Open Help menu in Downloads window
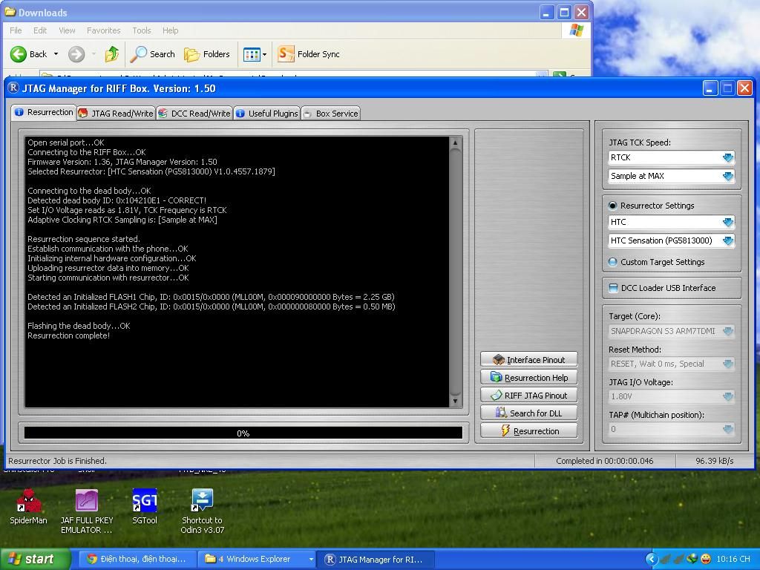Screen dimensions: 760x570 click(x=170, y=30)
